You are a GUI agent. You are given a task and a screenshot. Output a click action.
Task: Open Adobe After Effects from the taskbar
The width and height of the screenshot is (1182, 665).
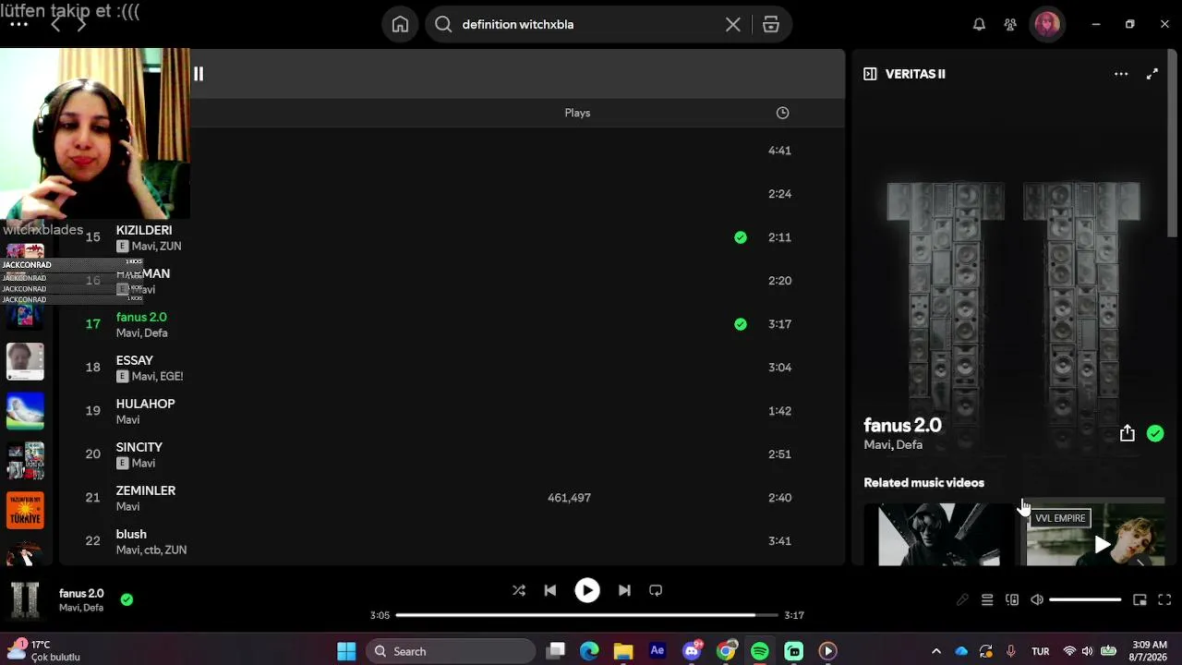coord(657,651)
